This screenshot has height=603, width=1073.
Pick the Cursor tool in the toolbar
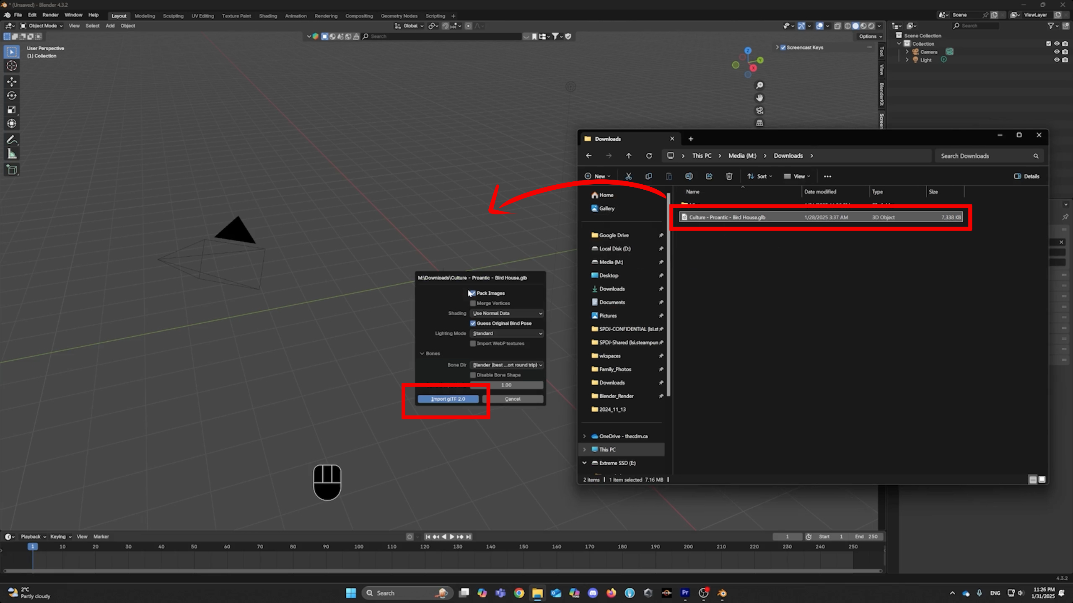point(11,66)
